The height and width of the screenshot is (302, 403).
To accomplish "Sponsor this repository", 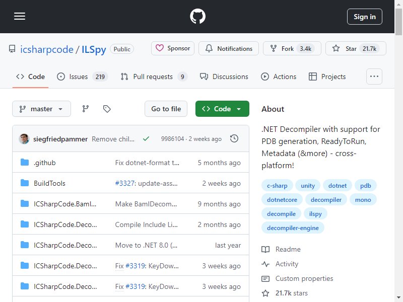I will pyautogui.click(x=173, y=48).
